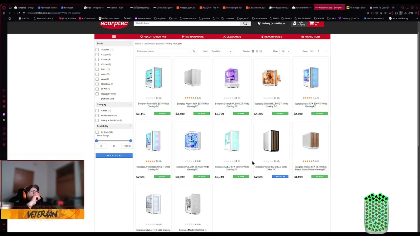
Task: Open the YouTube Music bookmark
Action: [x=87, y=18]
